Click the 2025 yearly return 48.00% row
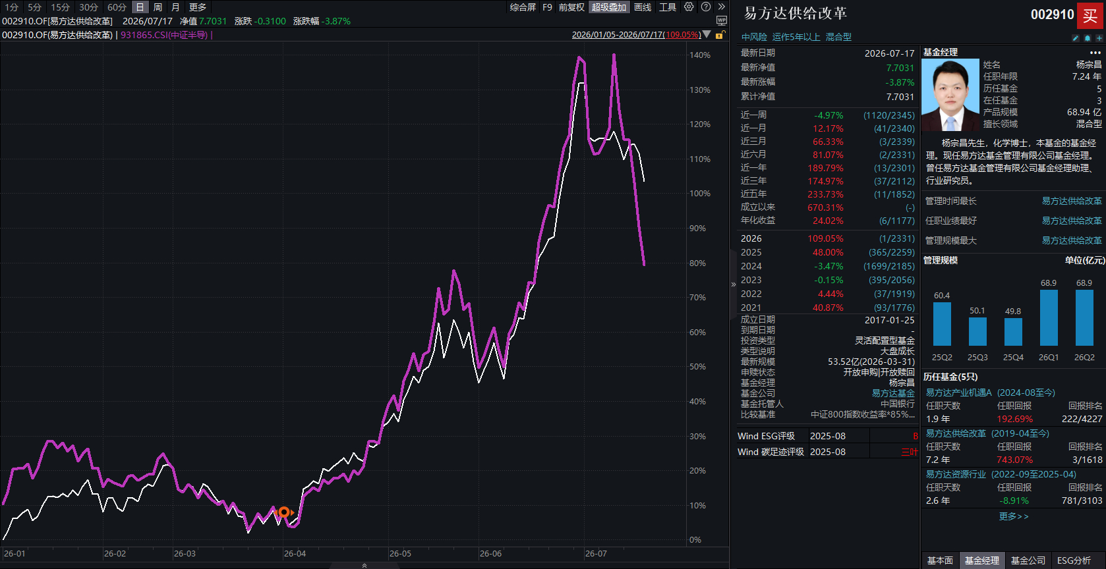 point(827,252)
